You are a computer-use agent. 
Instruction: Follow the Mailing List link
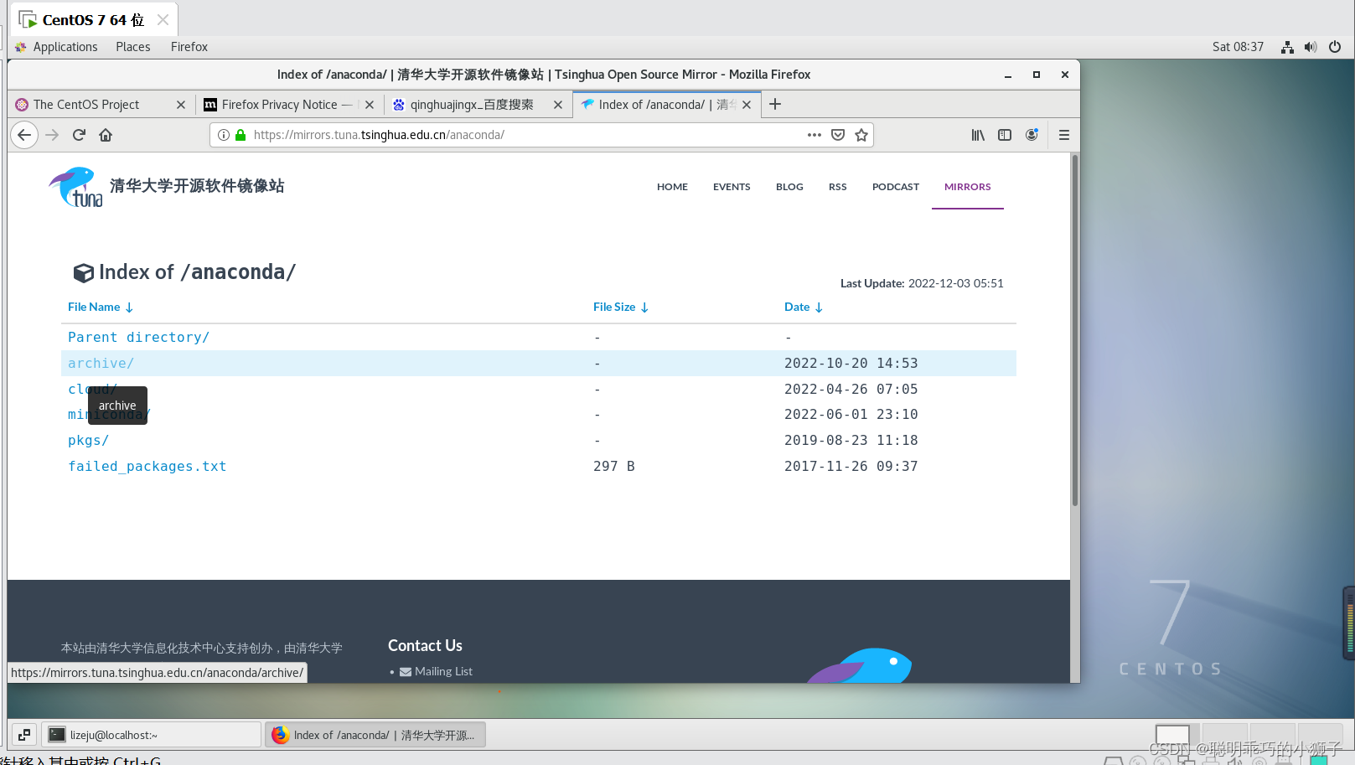(443, 670)
